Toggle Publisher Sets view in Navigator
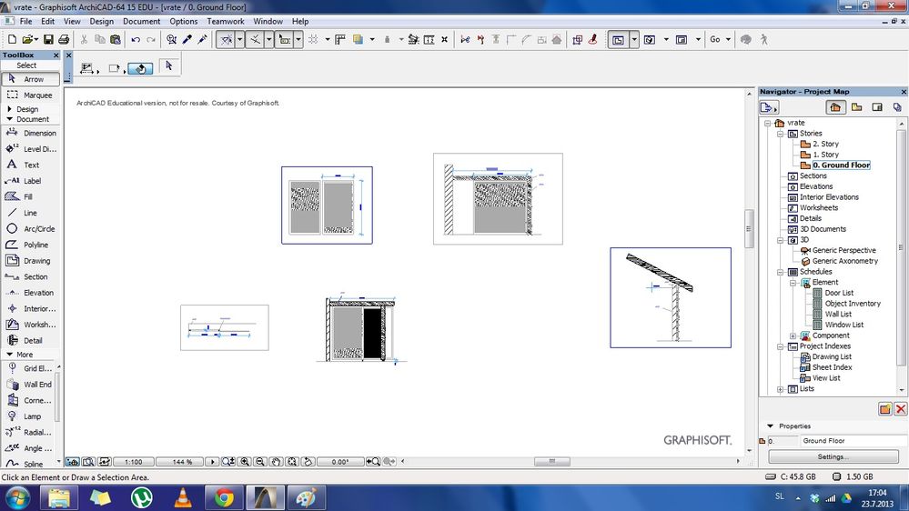This screenshot has height=511, width=909. (897, 107)
